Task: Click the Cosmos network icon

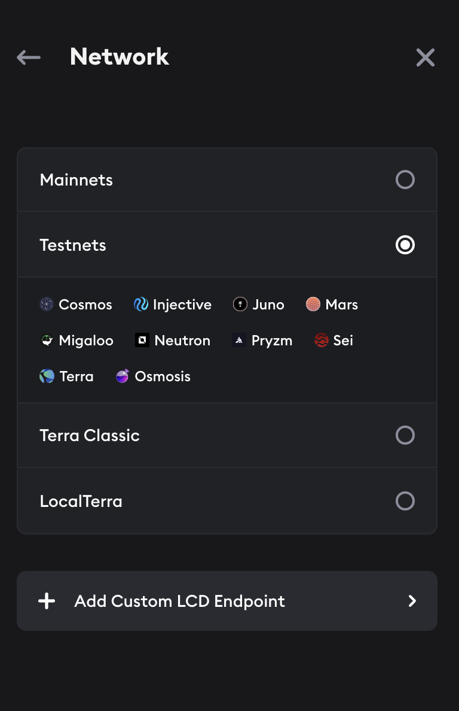Action: click(x=47, y=305)
